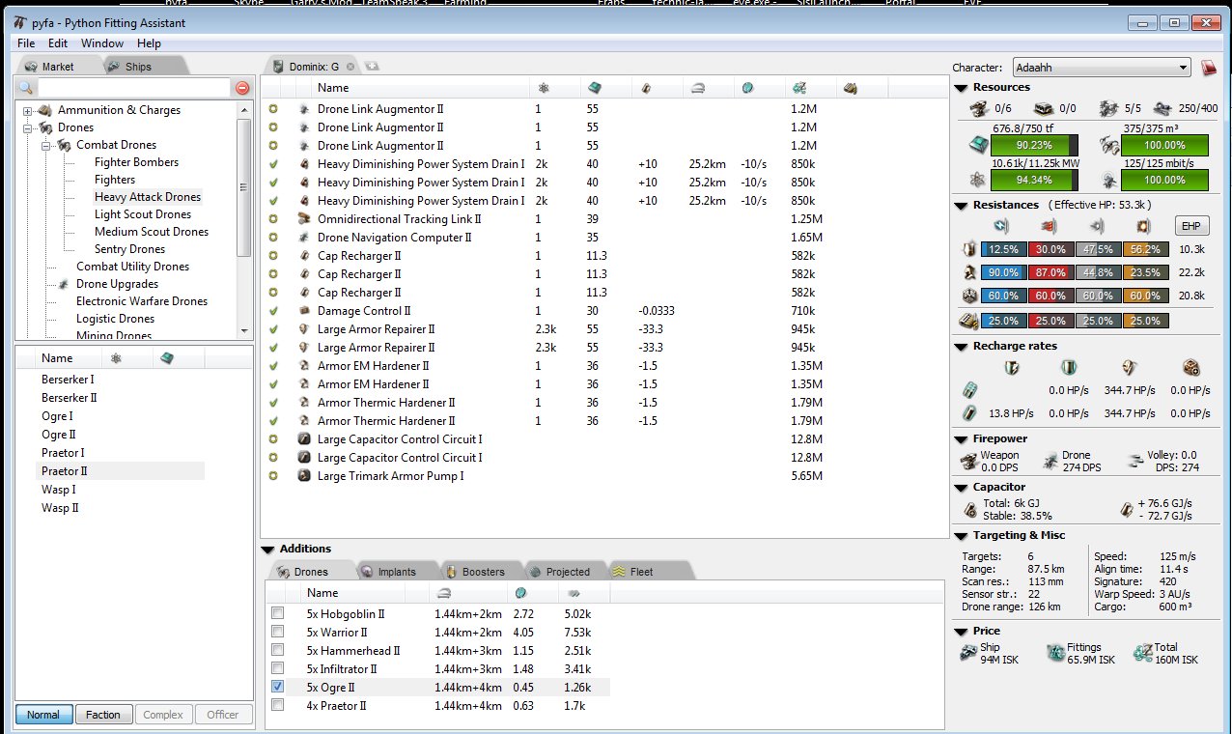Click the Omnidirectional Tracking Link II icon
The image size is (1232, 734).
pyautogui.click(x=304, y=219)
